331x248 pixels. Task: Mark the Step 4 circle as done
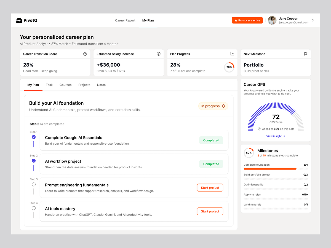(34, 208)
